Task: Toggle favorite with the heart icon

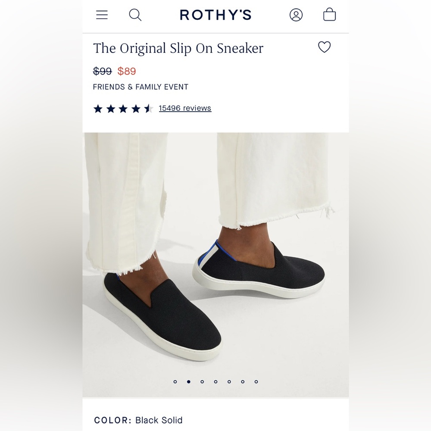Action: 324,47
